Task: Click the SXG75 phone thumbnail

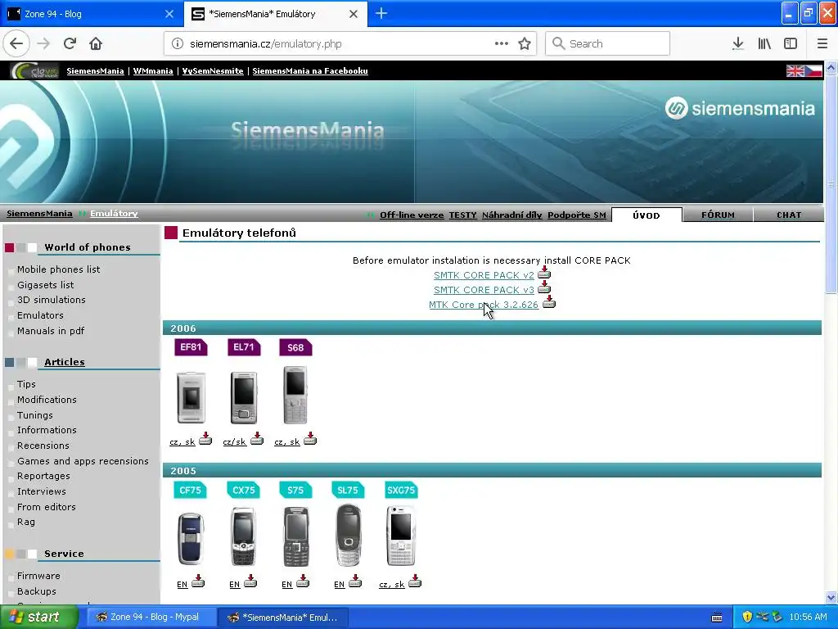Action: click(x=401, y=536)
